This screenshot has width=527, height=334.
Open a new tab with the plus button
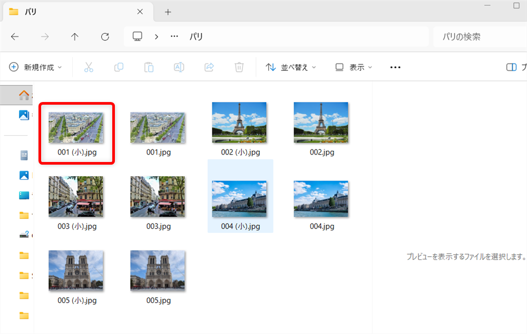point(167,11)
